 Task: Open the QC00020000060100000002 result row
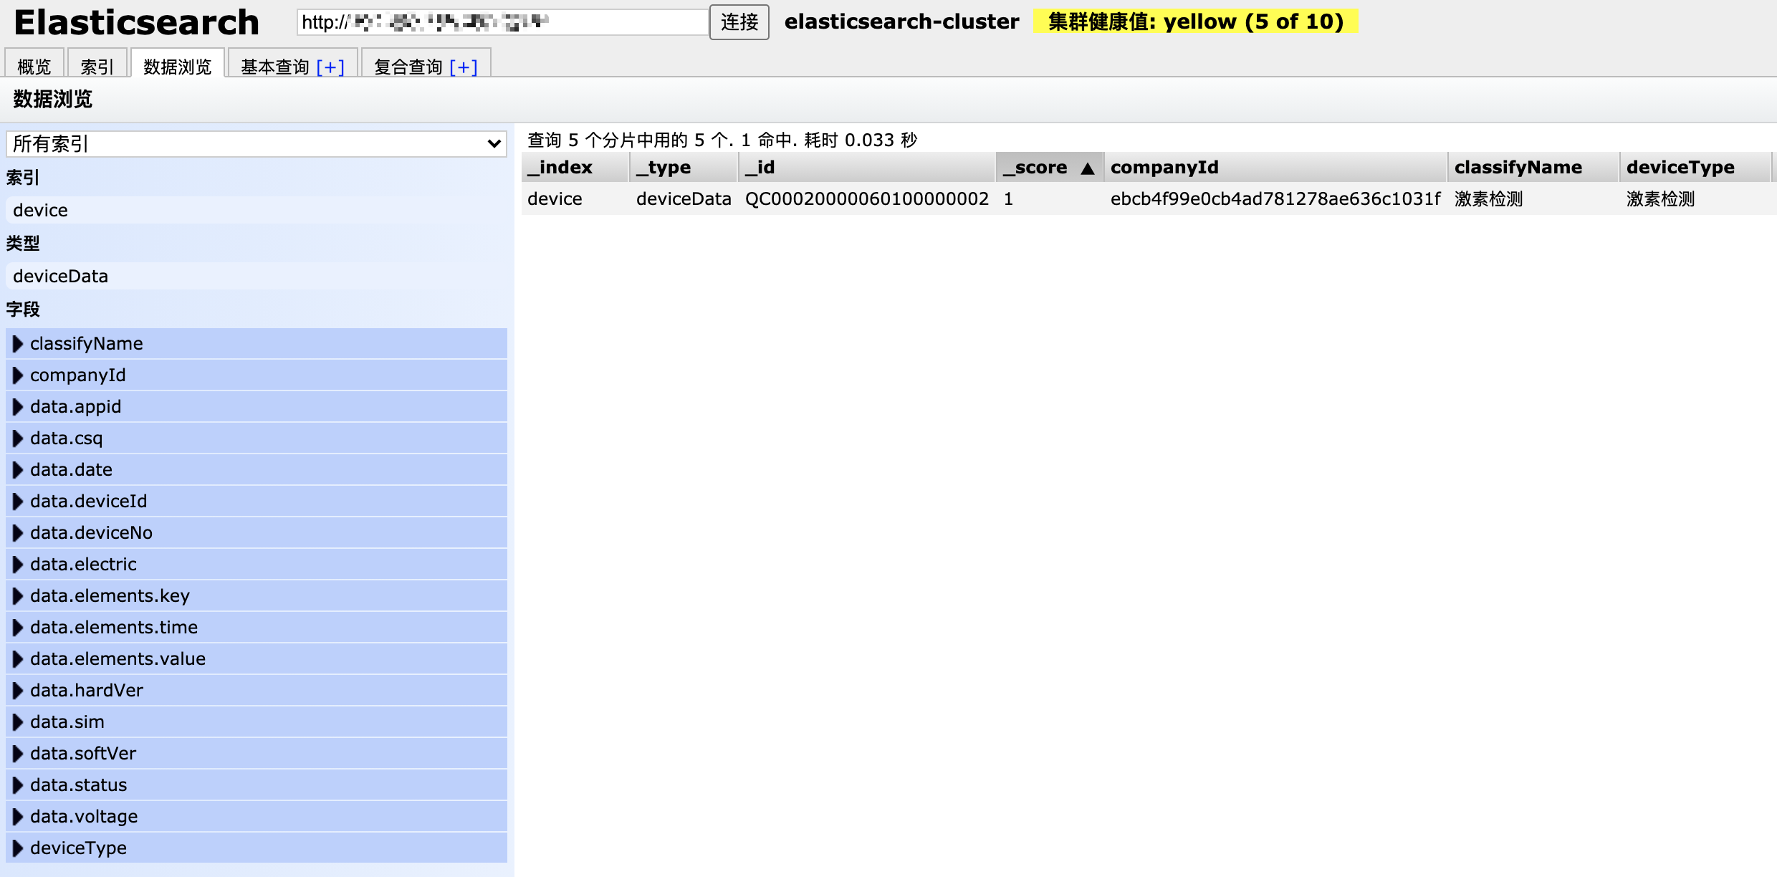(866, 199)
